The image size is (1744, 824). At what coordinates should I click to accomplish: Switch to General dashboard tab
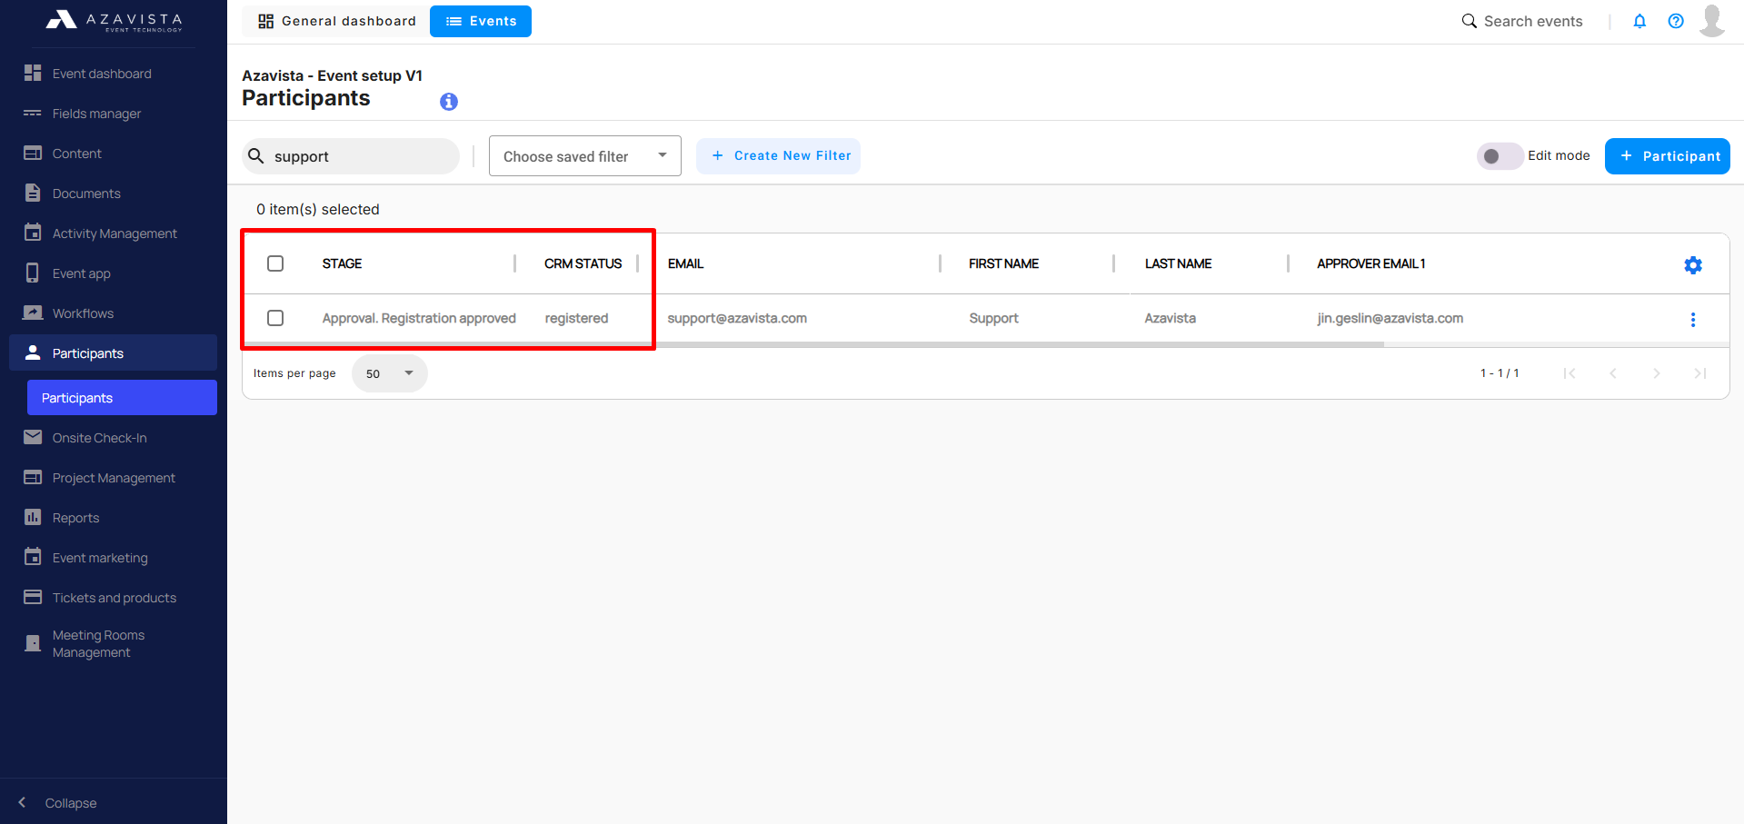[337, 21]
